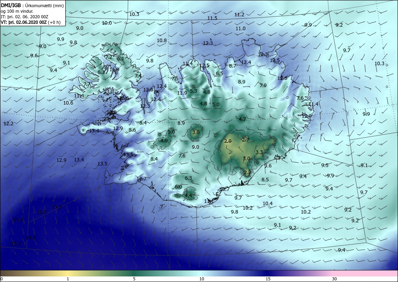Click the title text 'DMI/IGB : Úrkomumætti (mm)'
The image size is (398, 282).
click(32, 6)
